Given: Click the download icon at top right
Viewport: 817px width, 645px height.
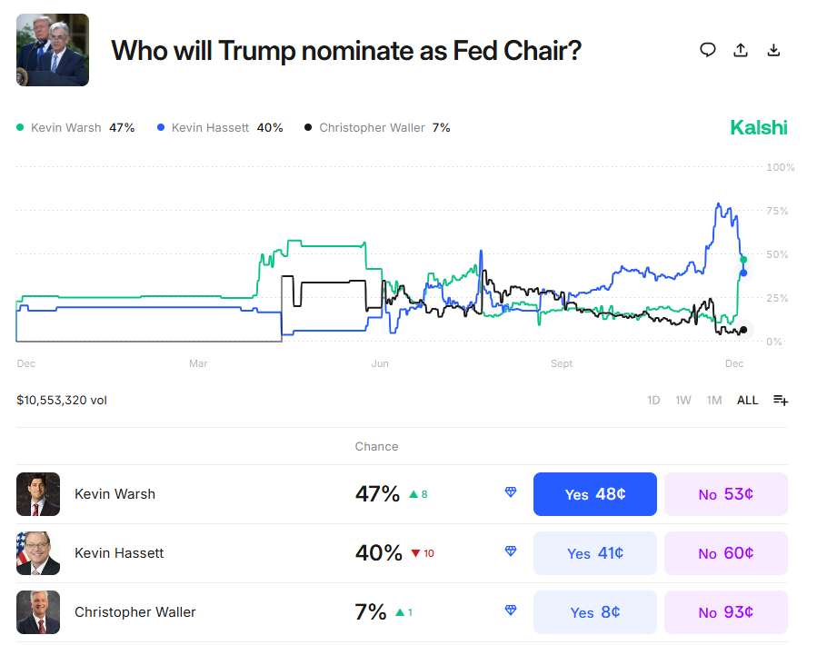Looking at the screenshot, I should 774,50.
